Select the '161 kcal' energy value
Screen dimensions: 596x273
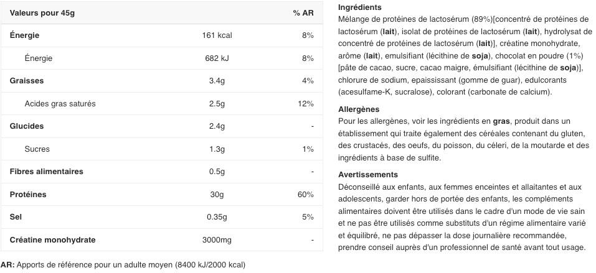pyautogui.click(x=217, y=35)
